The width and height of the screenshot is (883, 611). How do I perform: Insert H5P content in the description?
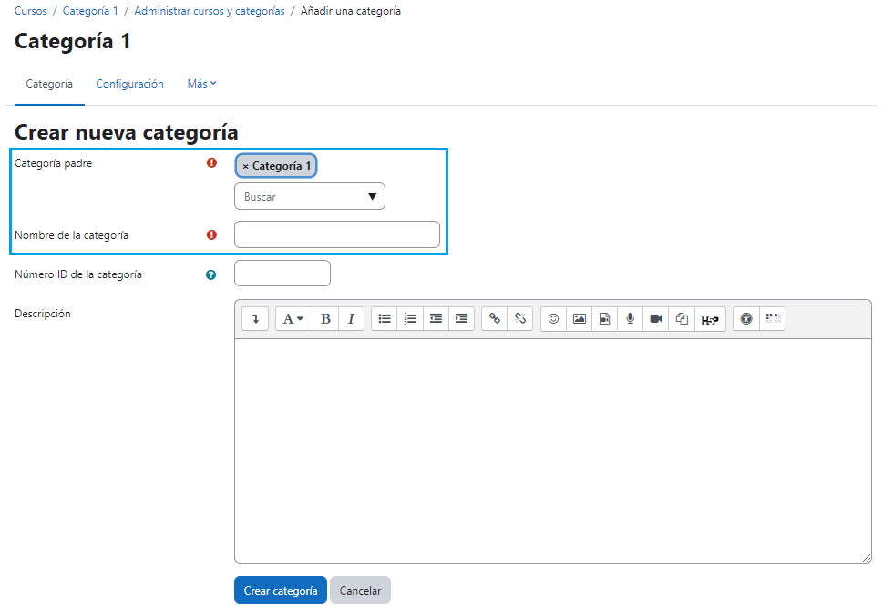tap(711, 318)
